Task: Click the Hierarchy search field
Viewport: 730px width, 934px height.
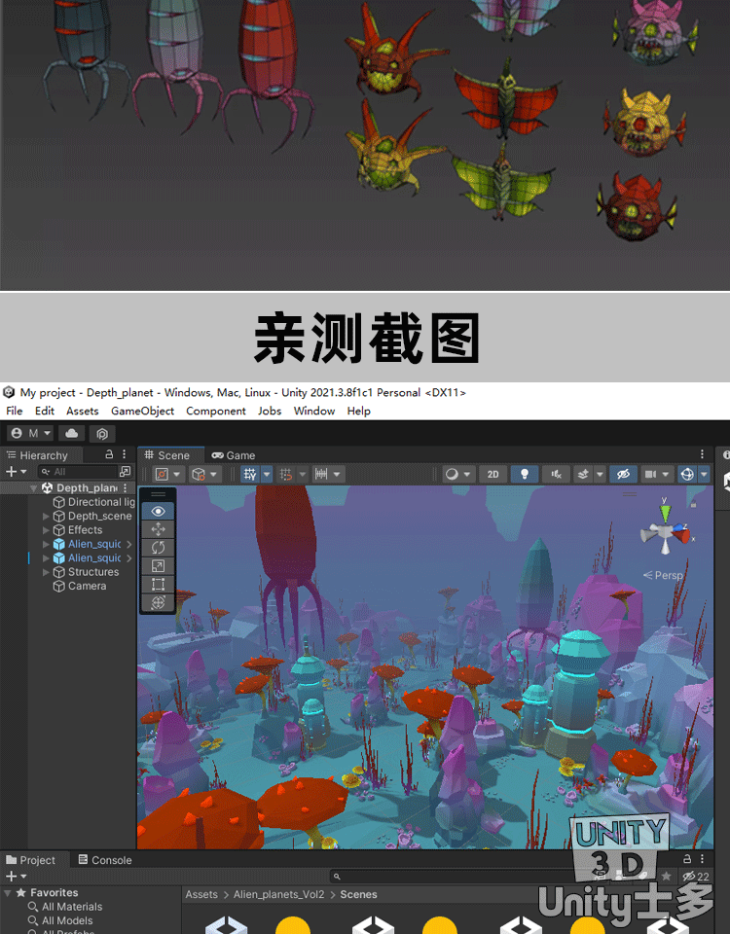Action: click(x=80, y=472)
